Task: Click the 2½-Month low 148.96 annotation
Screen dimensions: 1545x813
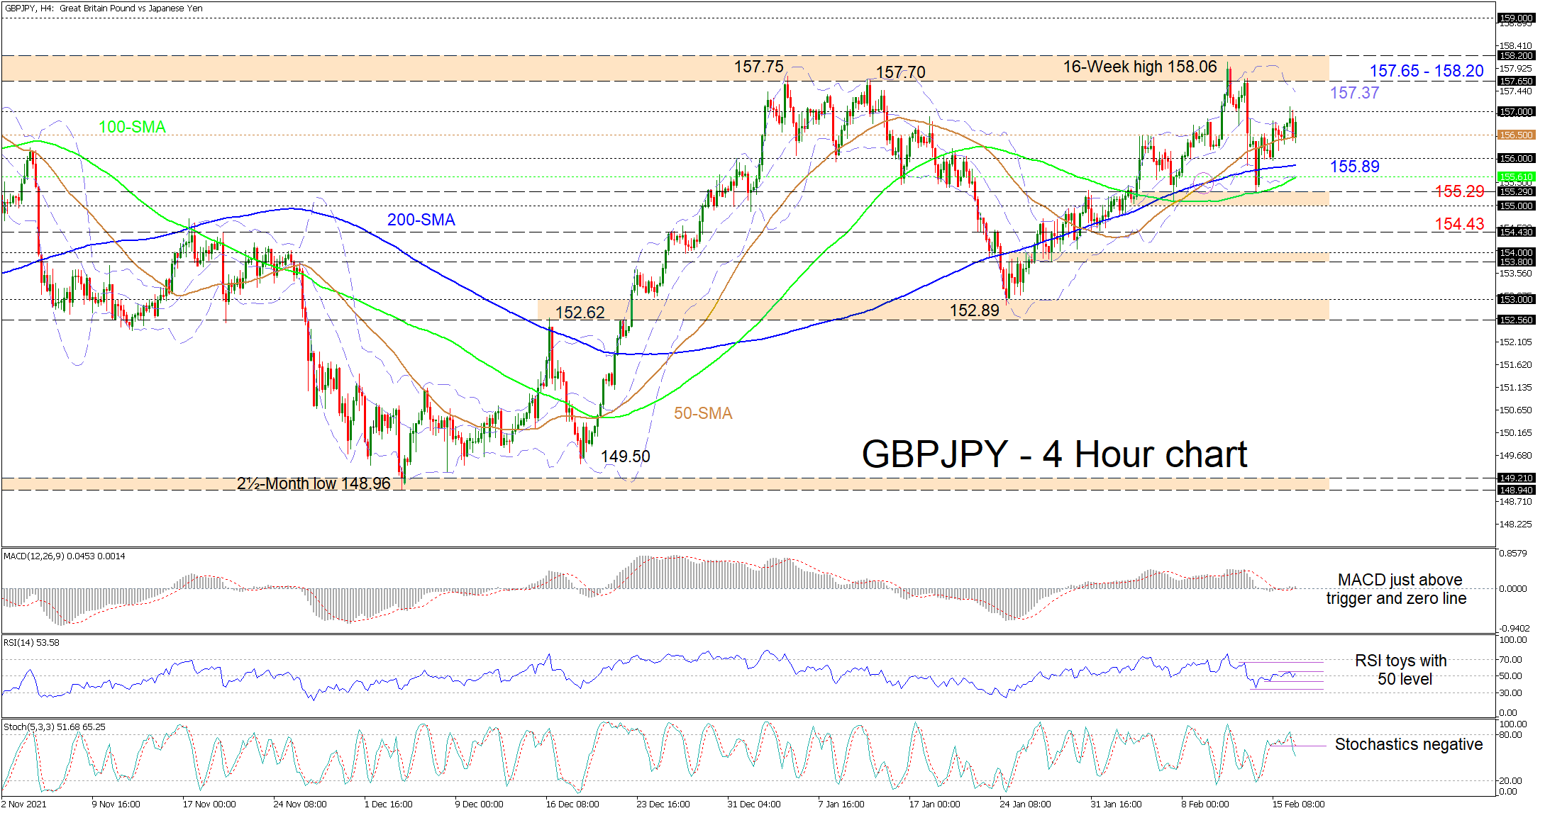Action: (313, 483)
